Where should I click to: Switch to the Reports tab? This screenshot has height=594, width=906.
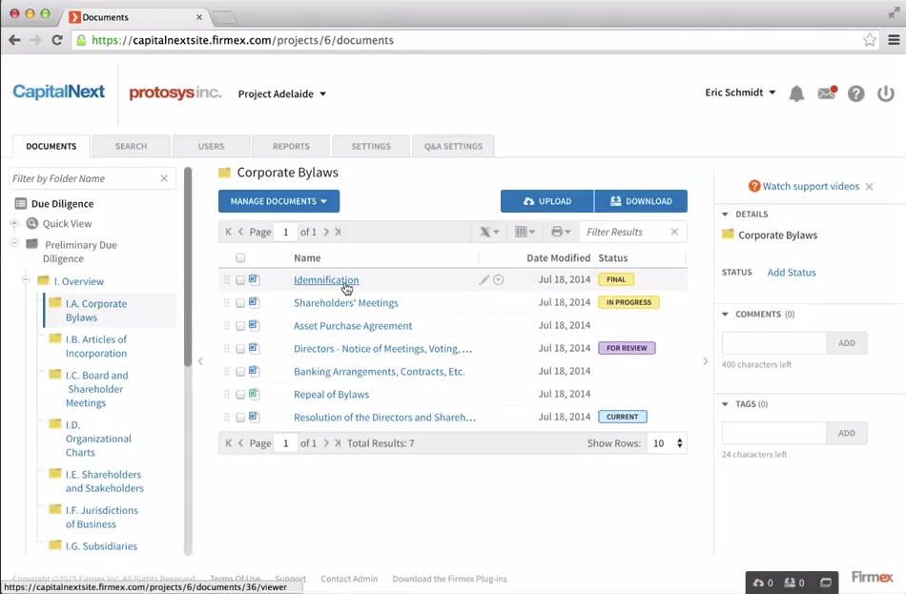click(x=291, y=146)
